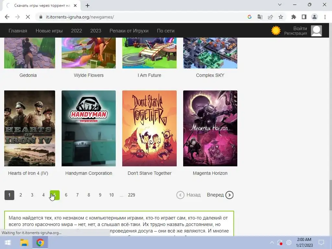
Task: Click the Complex SKY title link
Action: pos(210,75)
